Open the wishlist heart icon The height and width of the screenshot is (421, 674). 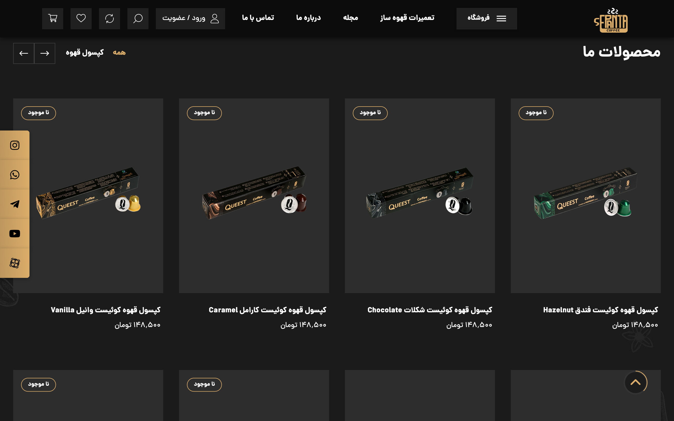click(x=81, y=18)
